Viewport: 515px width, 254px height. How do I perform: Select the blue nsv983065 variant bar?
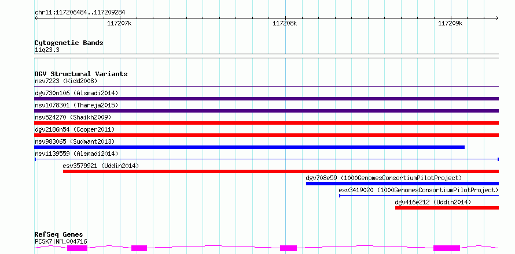click(249, 147)
